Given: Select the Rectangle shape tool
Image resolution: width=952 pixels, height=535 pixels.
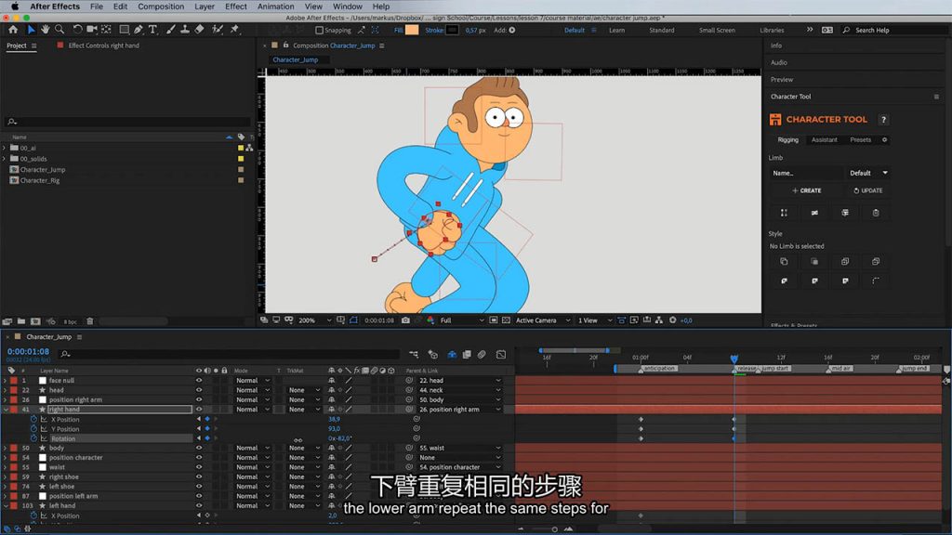Looking at the screenshot, I should tap(124, 29).
